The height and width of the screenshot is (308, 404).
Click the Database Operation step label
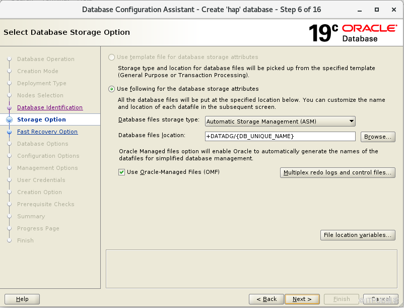(46, 59)
